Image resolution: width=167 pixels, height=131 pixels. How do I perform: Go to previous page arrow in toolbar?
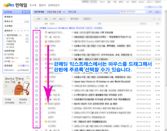154,19
